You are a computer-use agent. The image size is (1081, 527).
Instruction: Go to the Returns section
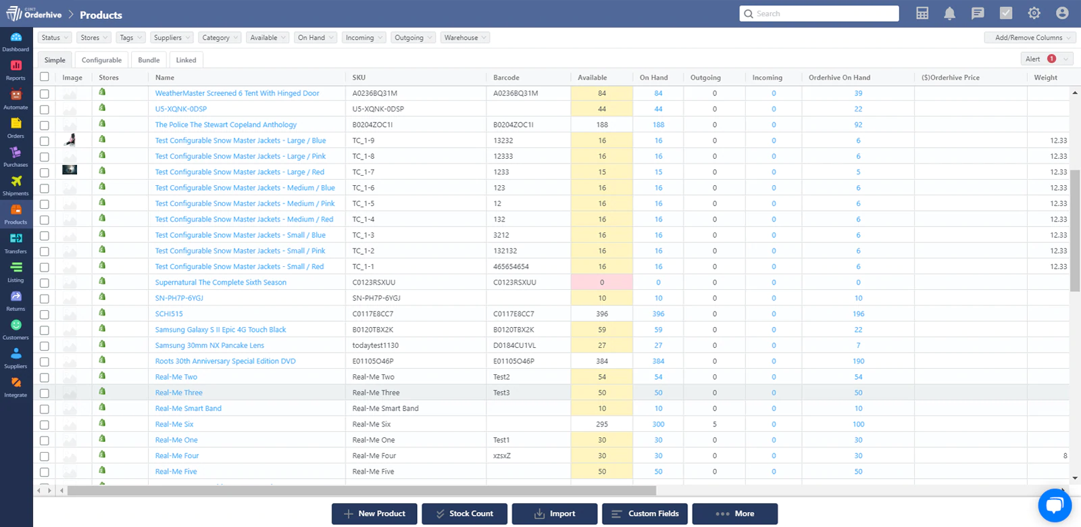click(x=16, y=300)
